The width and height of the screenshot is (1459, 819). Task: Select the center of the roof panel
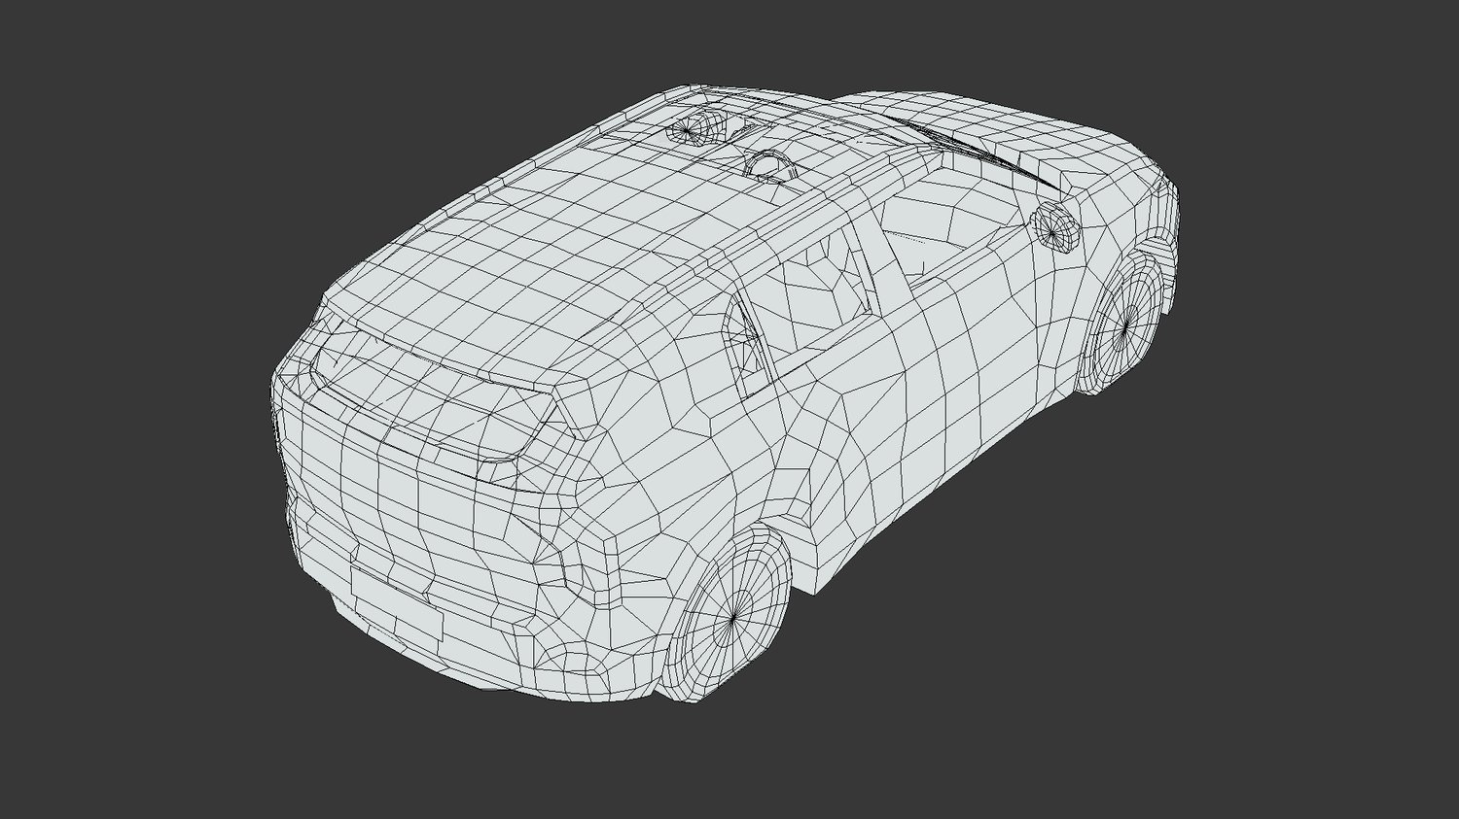coord(584,223)
